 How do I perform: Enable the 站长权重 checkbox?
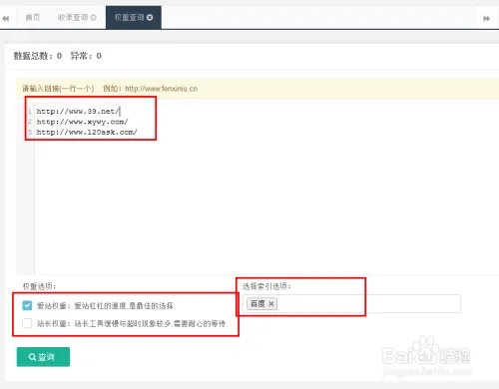pyautogui.click(x=27, y=323)
